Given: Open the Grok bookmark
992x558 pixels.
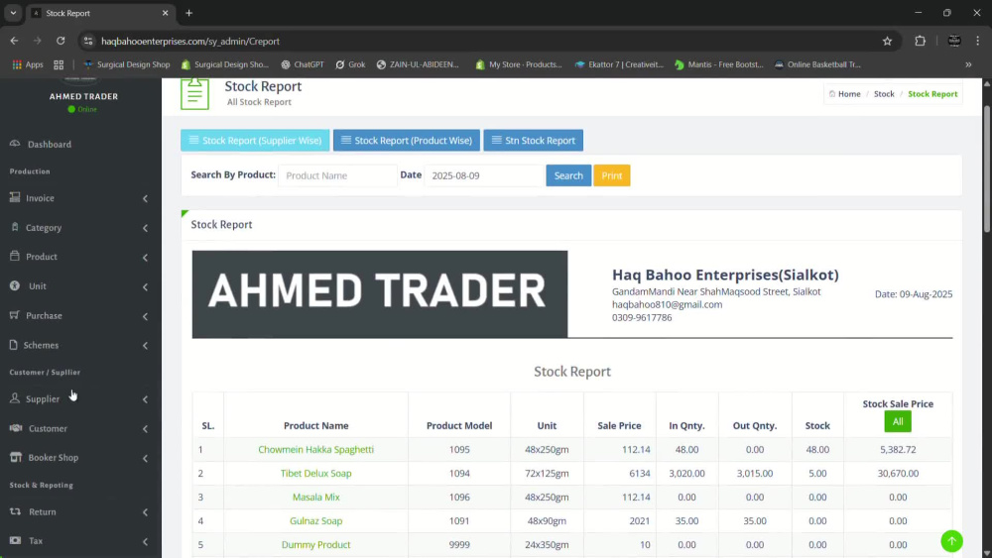Looking at the screenshot, I should (x=350, y=64).
